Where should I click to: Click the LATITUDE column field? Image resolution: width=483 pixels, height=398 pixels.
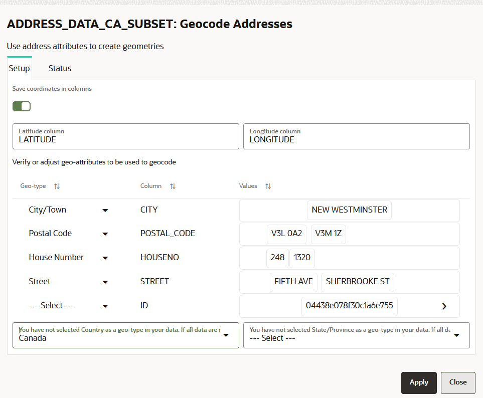tap(125, 136)
